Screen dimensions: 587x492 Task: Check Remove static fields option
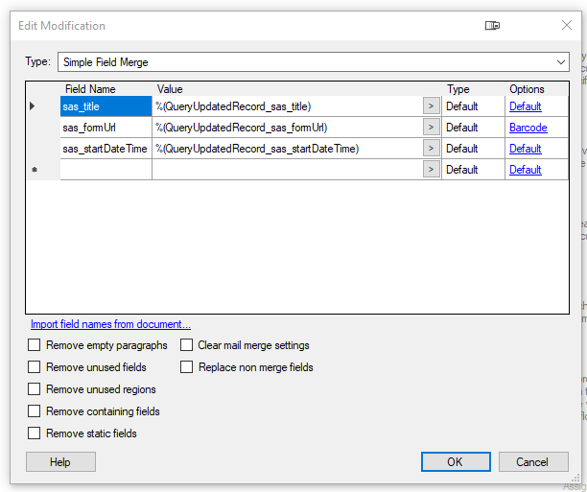(35, 433)
